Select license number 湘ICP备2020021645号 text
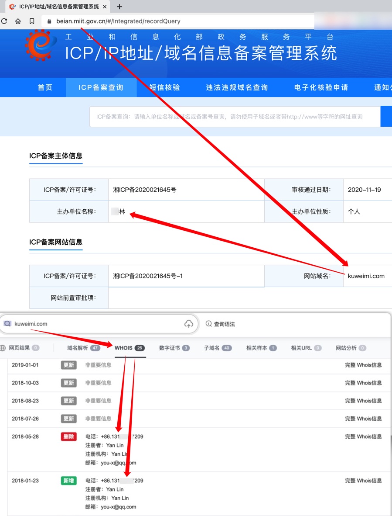Screen dimensions: 392x516 pos(145,190)
